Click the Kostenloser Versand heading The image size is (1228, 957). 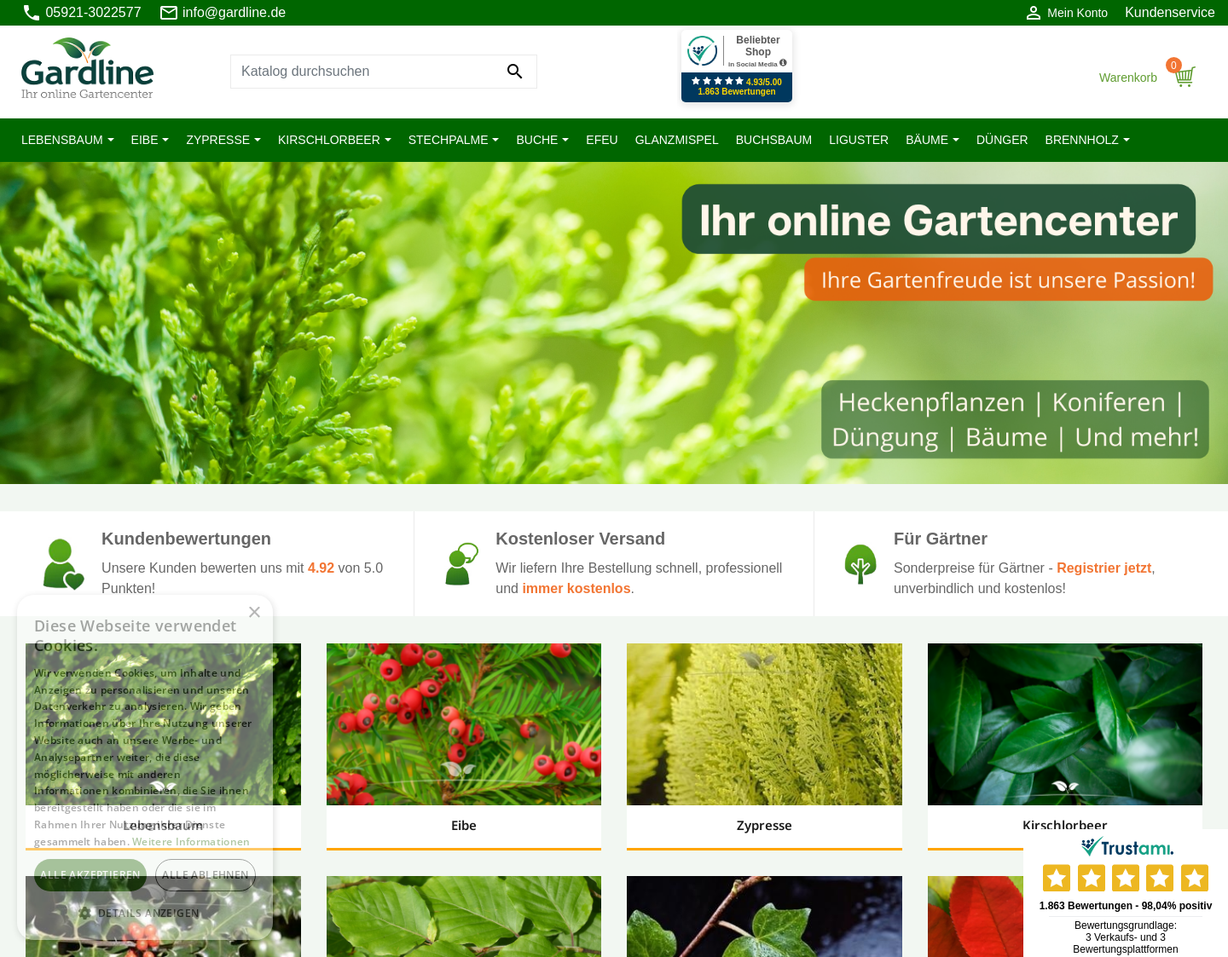click(580, 539)
